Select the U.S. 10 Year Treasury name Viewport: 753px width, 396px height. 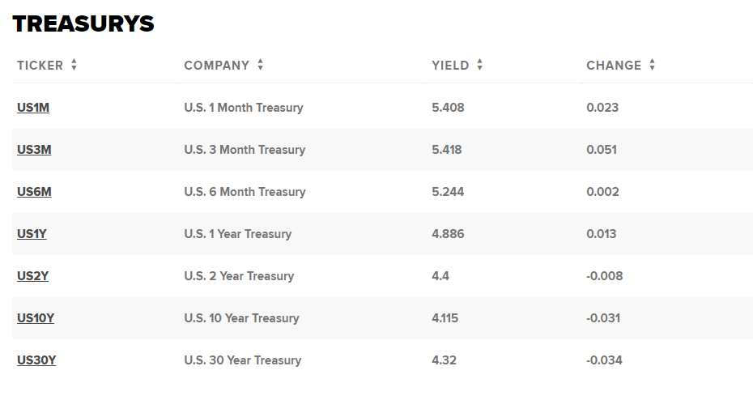241,318
